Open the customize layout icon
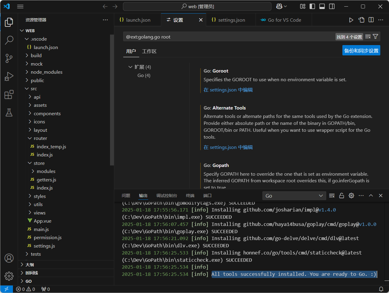 pos(303,6)
